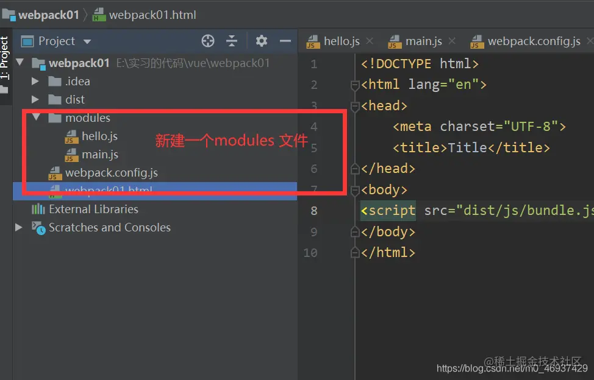Click the collapse all icon in Project panel

(232, 41)
